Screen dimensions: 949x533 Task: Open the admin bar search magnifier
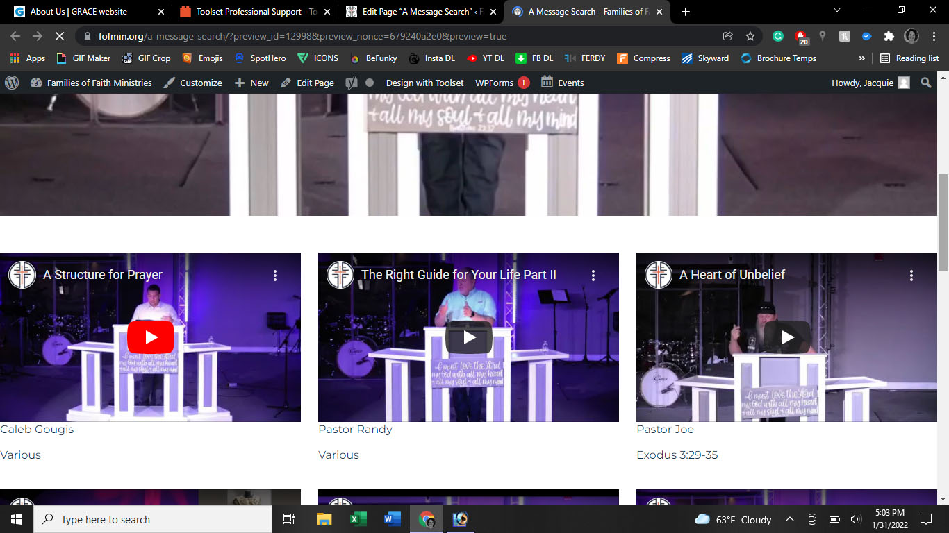(926, 83)
